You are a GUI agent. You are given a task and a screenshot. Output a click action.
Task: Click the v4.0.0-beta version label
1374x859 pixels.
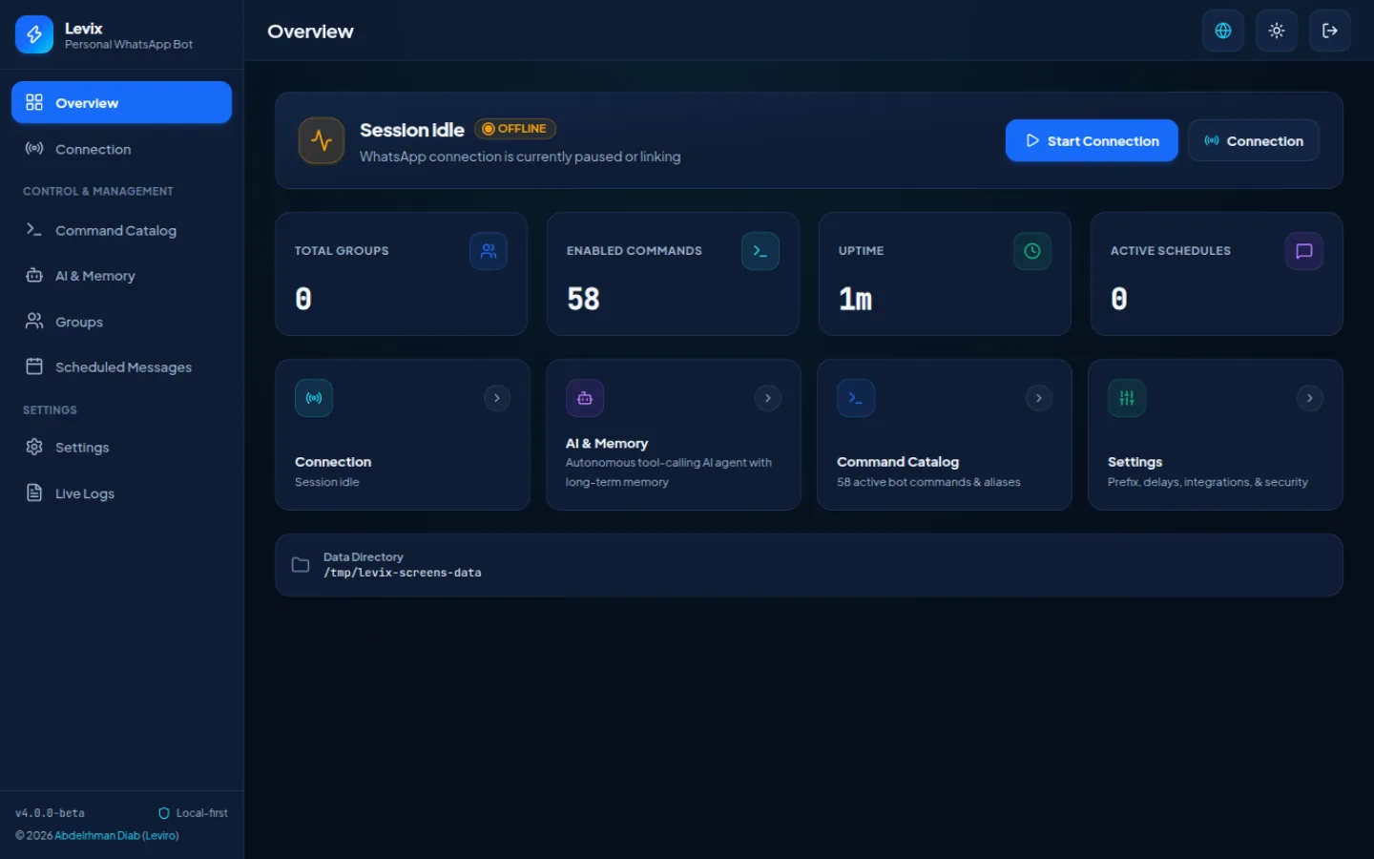coord(50,813)
